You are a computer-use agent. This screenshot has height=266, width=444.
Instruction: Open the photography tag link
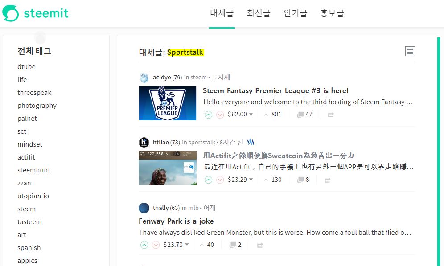pos(37,106)
